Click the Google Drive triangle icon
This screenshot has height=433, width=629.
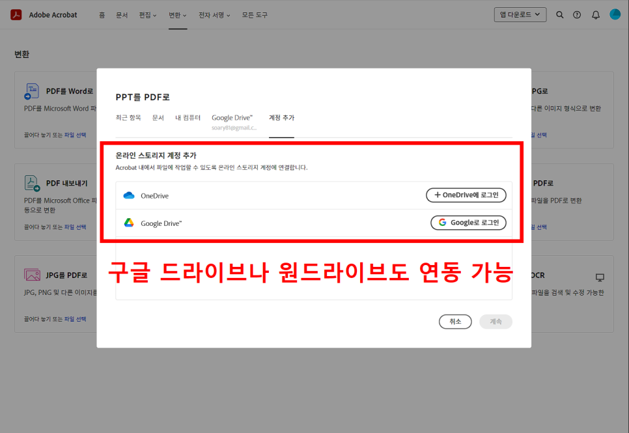[129, 223]
